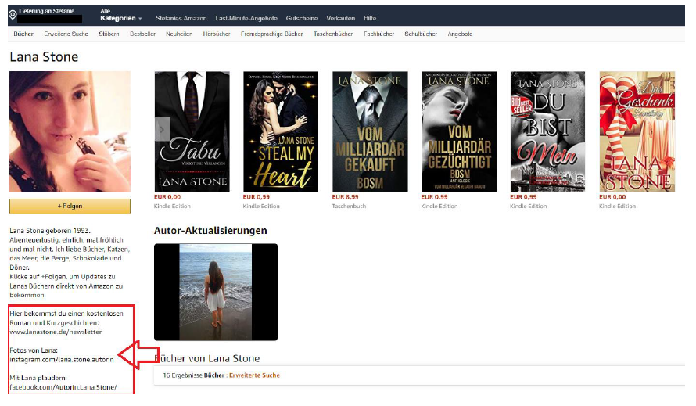
Task: Select Verkaufen in the top bar
Action: (x=340, y=18)
